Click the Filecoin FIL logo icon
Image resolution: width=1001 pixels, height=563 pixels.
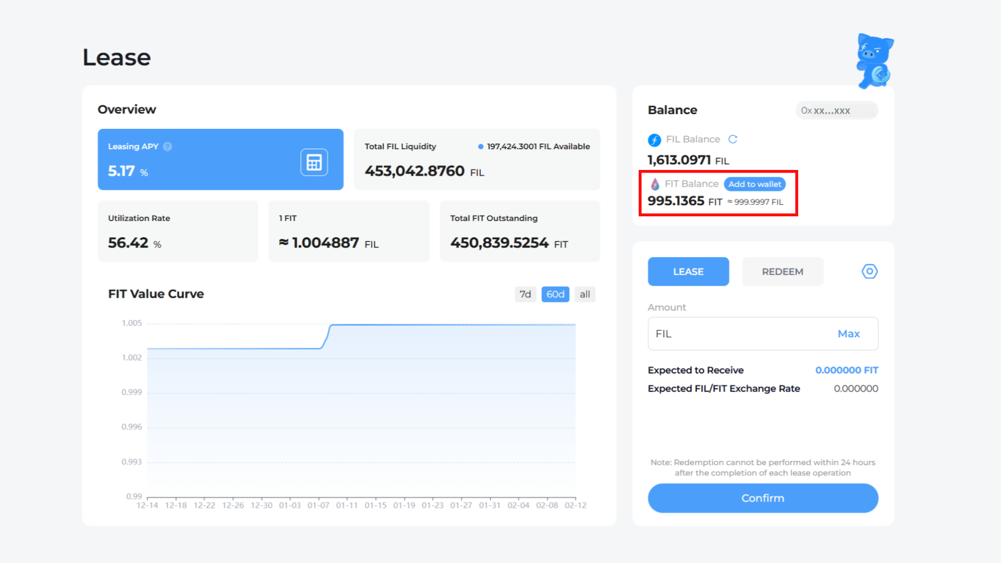(x=654, y=140)
